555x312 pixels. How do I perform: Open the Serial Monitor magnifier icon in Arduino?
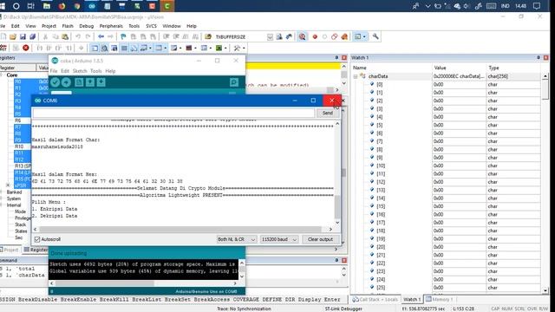234,82
